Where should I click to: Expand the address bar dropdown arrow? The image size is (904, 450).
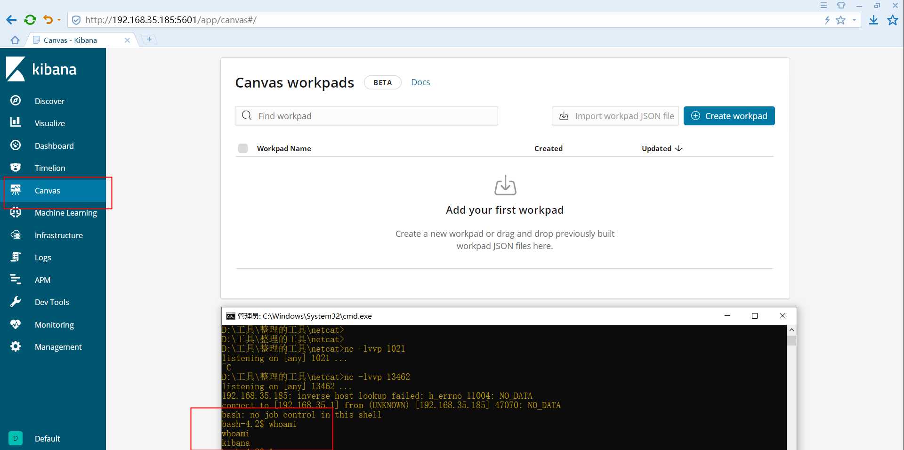point(854,20)
